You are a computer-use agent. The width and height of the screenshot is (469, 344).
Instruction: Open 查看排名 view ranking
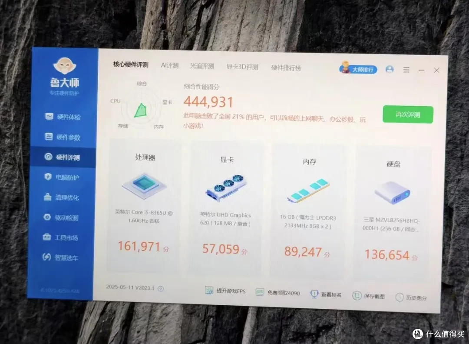[326, 294]
